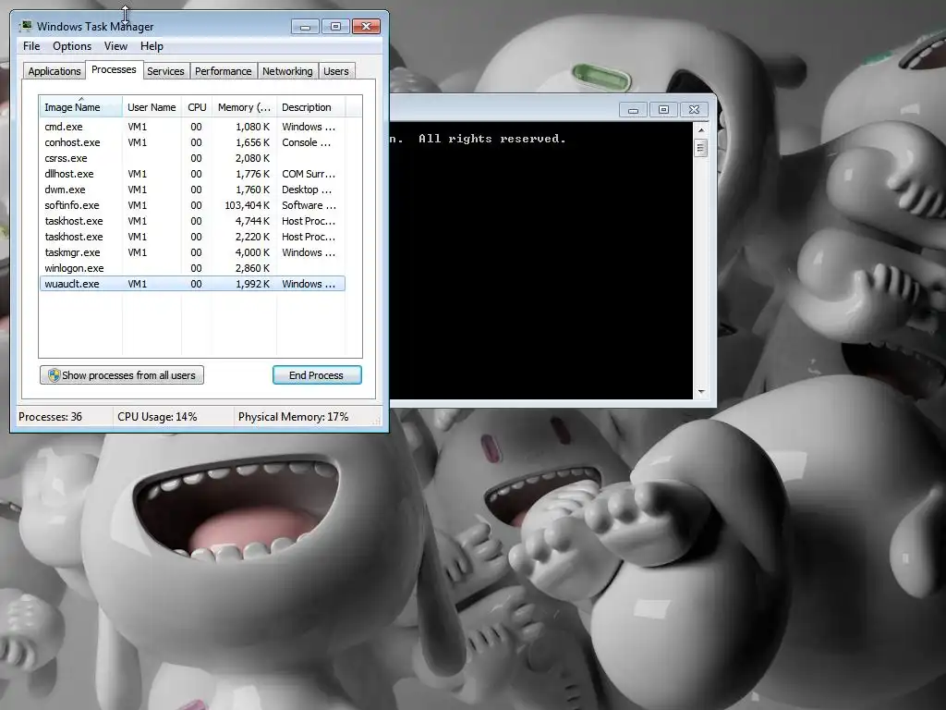Select the winlogon.exe process
This screenshot has width=946, height=710.
click(x=192, y=268)
